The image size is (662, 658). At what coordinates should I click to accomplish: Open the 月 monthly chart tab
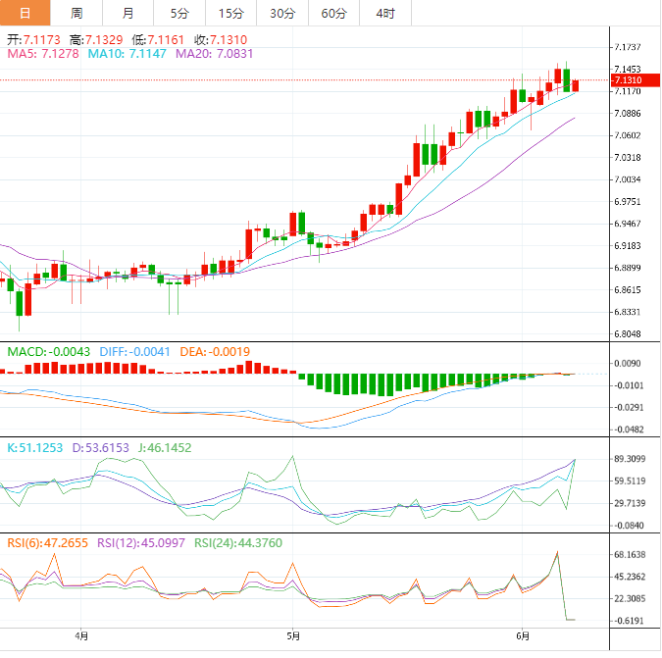(128, 13)
